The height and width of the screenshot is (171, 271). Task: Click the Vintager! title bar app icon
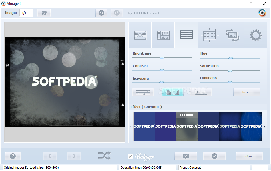3,4
